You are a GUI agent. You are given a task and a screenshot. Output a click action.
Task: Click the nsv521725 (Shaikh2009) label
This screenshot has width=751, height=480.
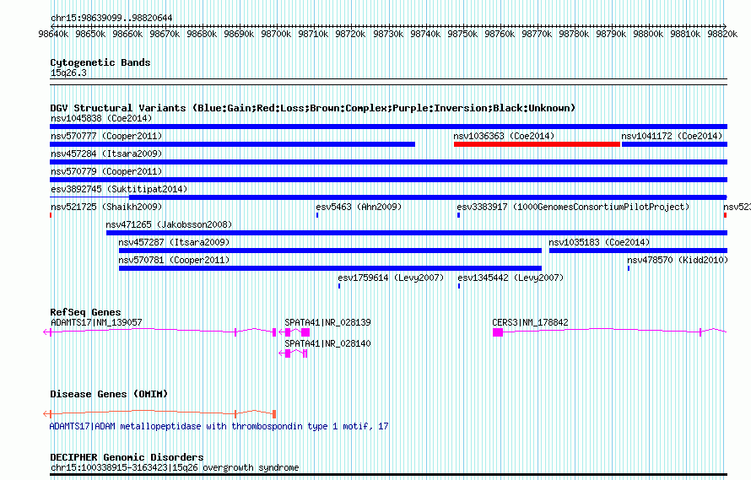pyautogui.click(x=106, y=207)
